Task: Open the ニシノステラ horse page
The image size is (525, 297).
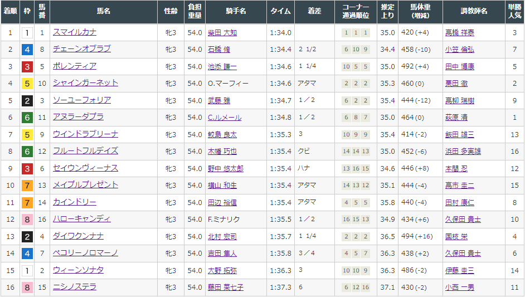Action: coord(75,287)
